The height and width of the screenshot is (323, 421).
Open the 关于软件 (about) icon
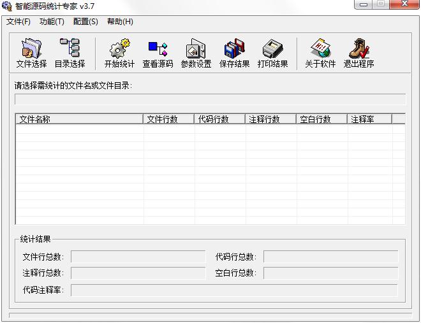[320, 53]
